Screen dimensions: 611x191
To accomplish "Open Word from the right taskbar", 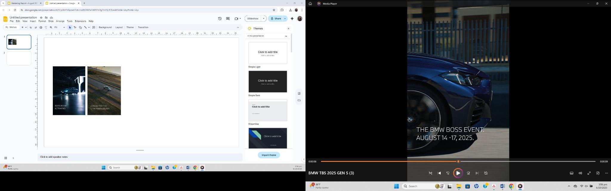I will tap(502, 186).
